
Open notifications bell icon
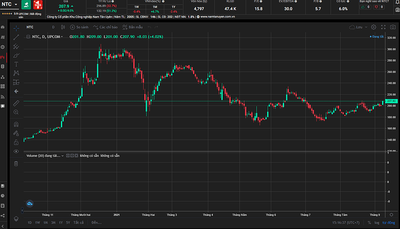click(x=397, y=2)
